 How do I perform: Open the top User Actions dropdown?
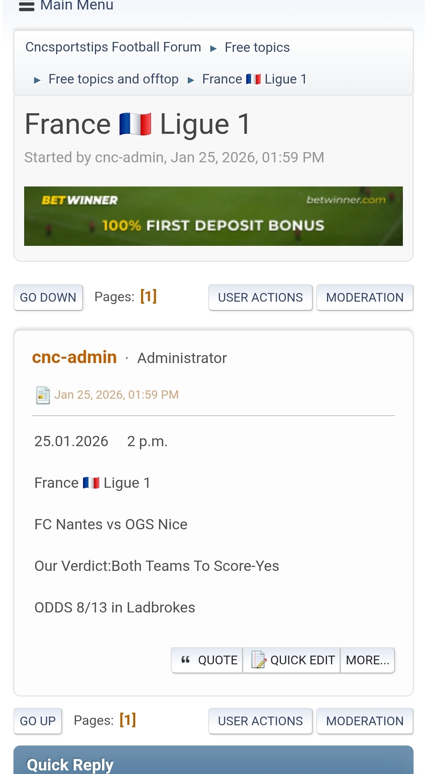tap(260, 297)
